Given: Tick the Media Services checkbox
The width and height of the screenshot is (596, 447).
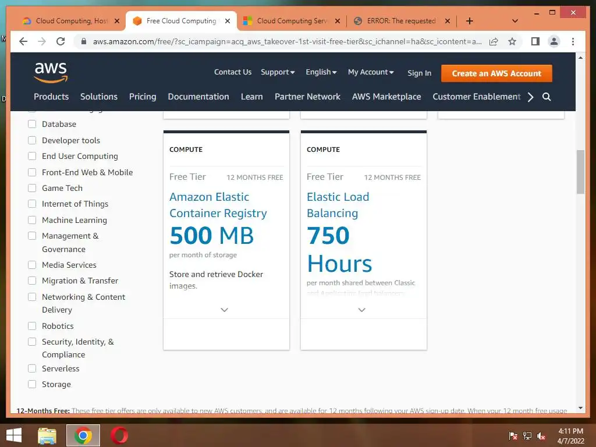Looking at the screenshot, I should pos(33,265).
